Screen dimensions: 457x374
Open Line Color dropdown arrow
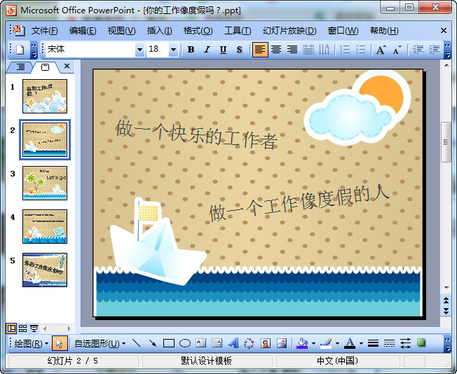[x=338, y=344]
